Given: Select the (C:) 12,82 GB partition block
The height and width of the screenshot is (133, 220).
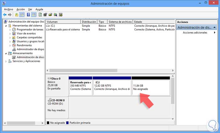Looking at the screenshot, I should [x=112, y=86].
